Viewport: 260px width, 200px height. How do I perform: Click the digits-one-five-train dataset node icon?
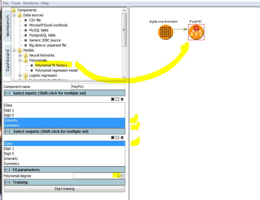point(166,32)
